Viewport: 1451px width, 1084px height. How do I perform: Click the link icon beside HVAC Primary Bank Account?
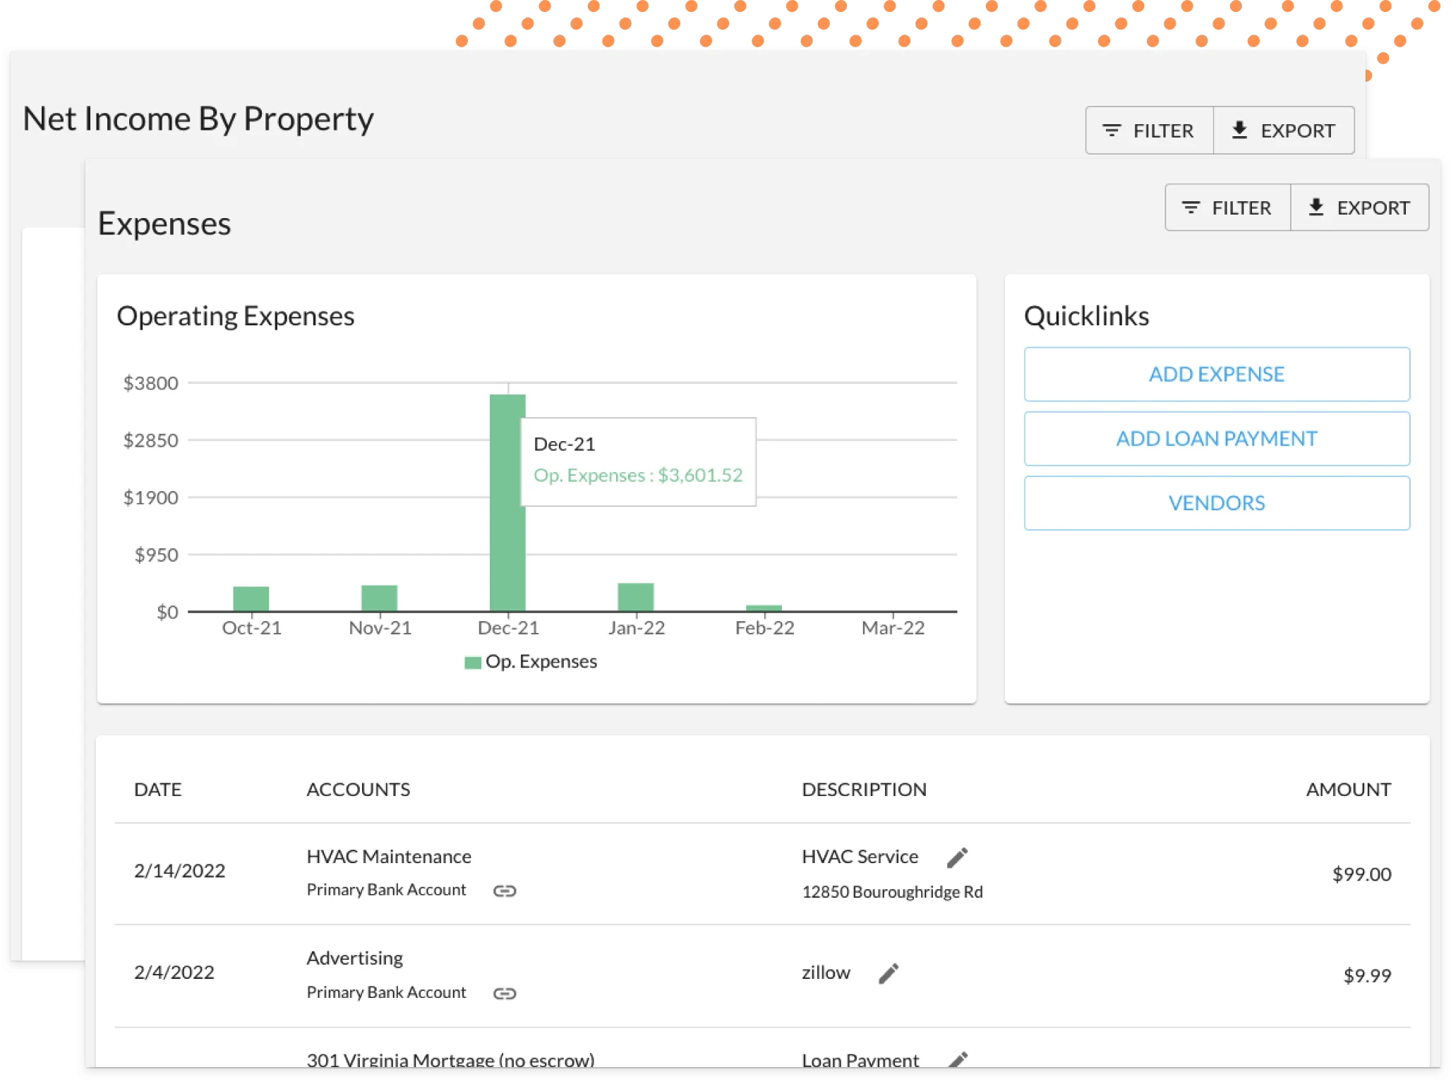point(505,890)
